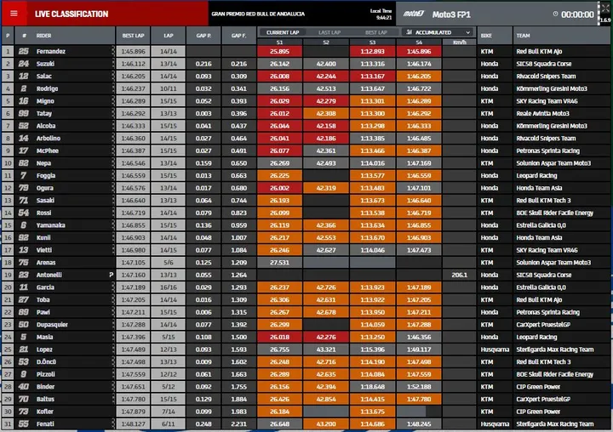
Task: Select rider Alcoba row
Action: coord(306,126)
